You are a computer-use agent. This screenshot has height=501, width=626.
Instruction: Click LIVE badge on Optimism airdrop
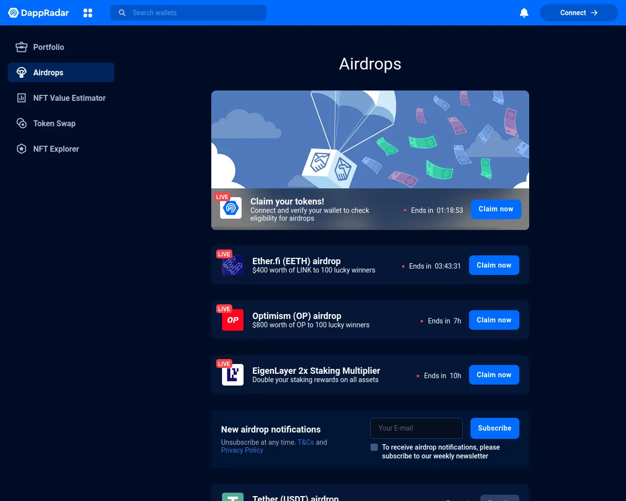(x=224, y=309)
